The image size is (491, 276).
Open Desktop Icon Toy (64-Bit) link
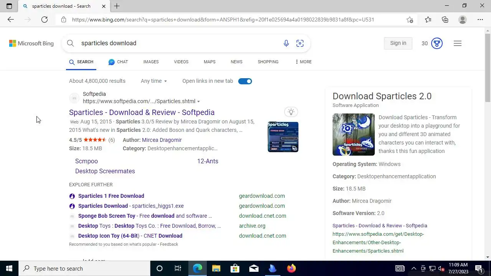130,236
